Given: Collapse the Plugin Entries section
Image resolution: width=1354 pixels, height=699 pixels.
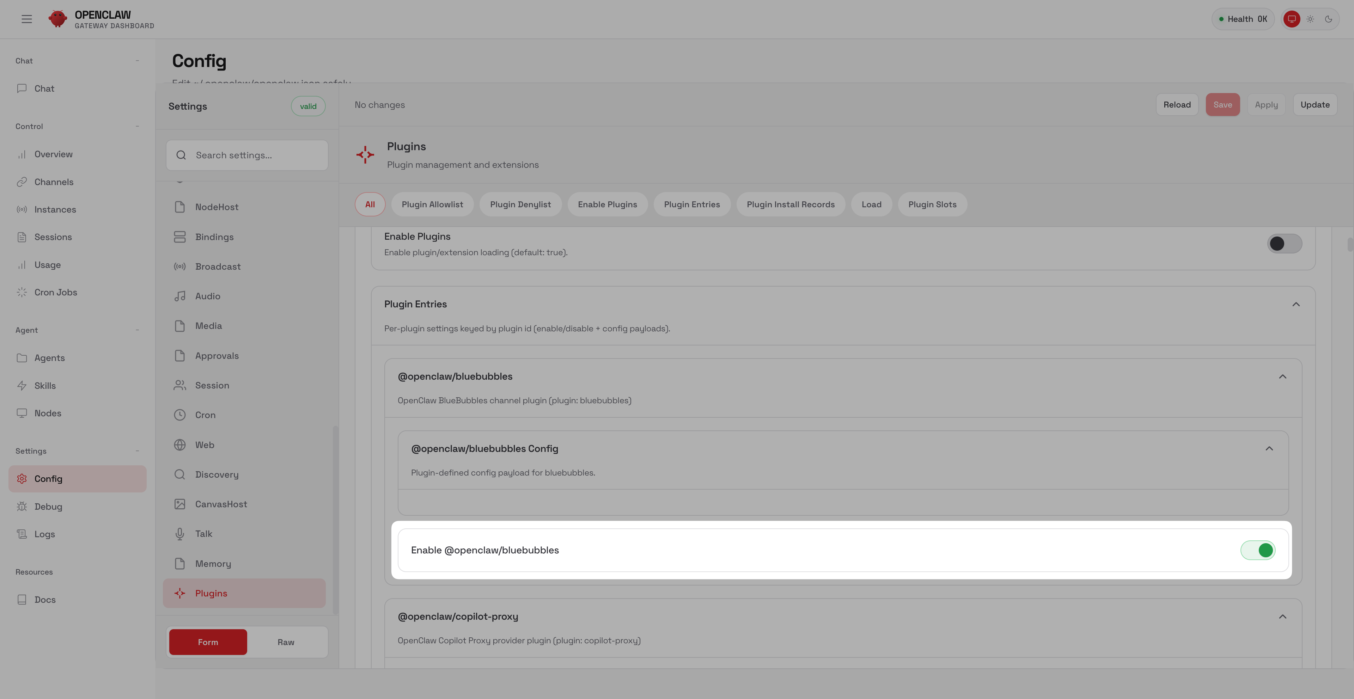Looking at the screenshot, I should click(1296, 304).
